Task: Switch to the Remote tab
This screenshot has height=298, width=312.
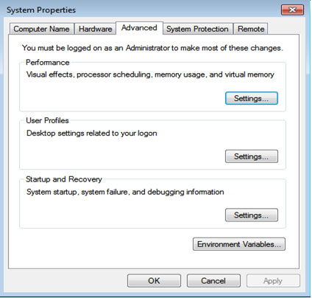Action: click(x=251, y=29)
